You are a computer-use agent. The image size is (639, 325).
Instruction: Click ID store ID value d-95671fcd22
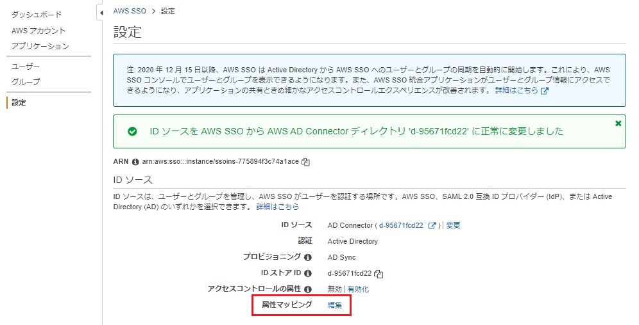(350, 273)
